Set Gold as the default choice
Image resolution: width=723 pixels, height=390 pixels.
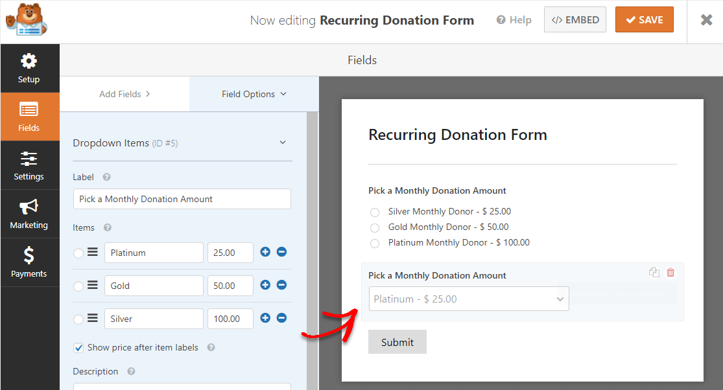(78, 286)
